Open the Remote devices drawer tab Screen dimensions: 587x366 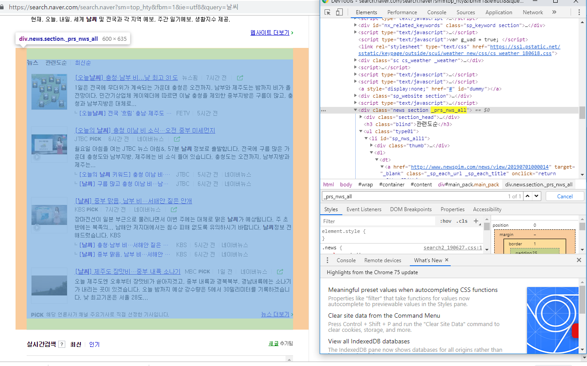point(382,260)
